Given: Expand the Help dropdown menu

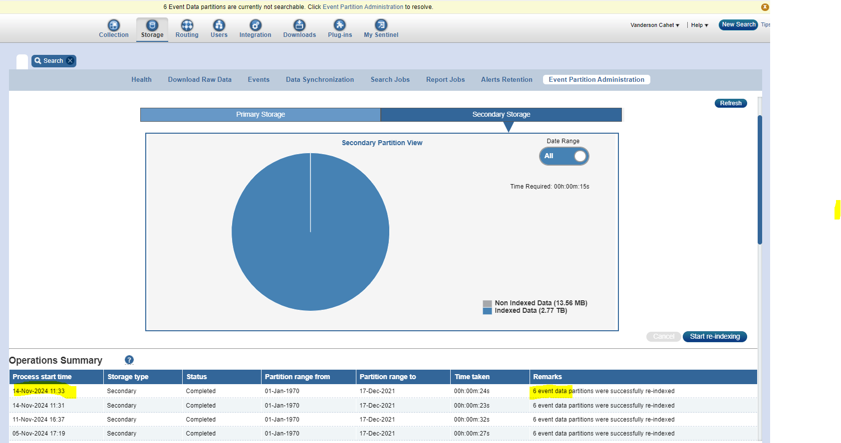Looking at the screenshot, I should pos(700,25).
